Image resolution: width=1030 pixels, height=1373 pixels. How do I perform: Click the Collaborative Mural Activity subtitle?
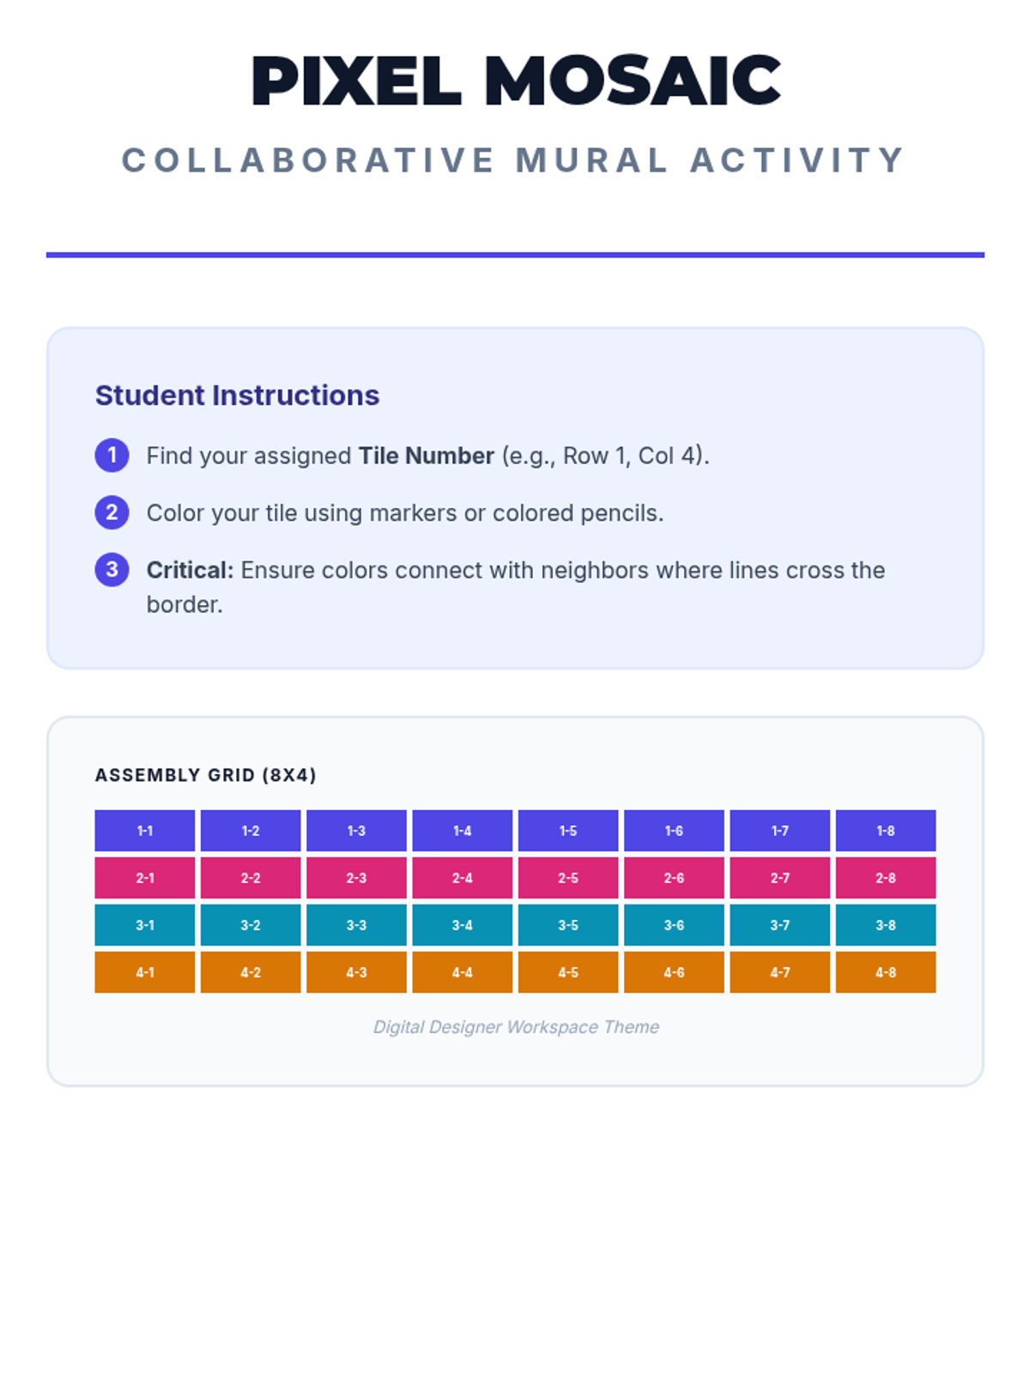click(x=515, y=160)
